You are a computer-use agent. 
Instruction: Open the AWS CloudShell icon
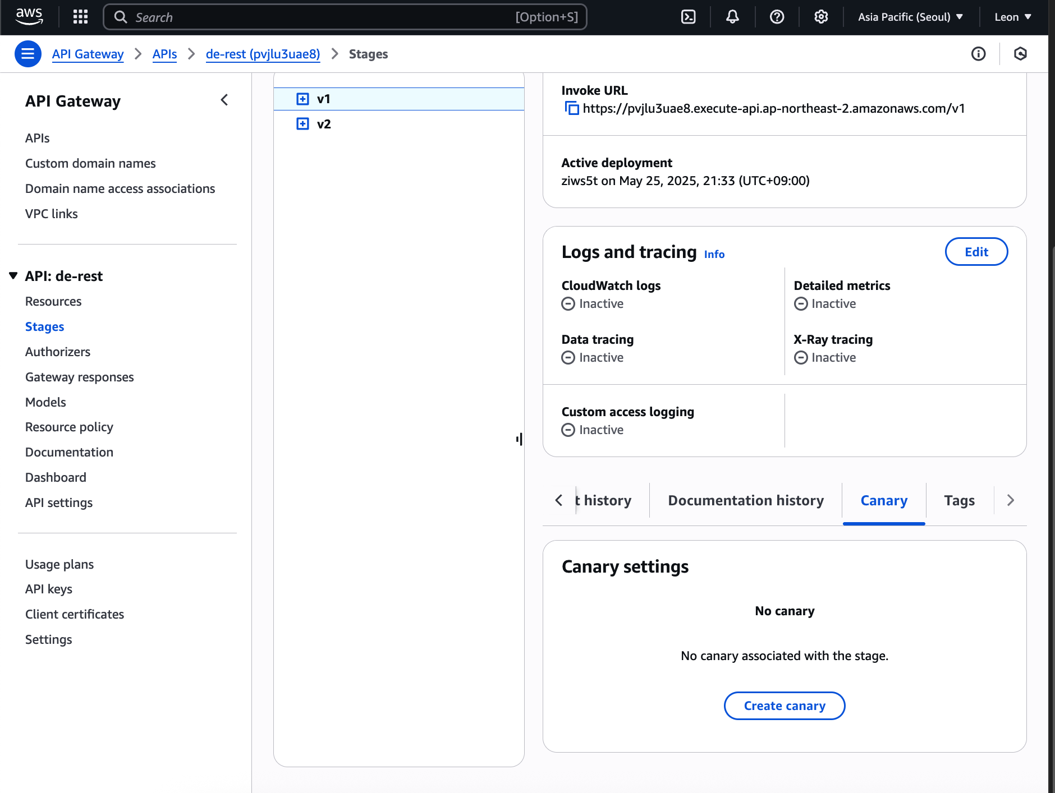pos(688,17)
